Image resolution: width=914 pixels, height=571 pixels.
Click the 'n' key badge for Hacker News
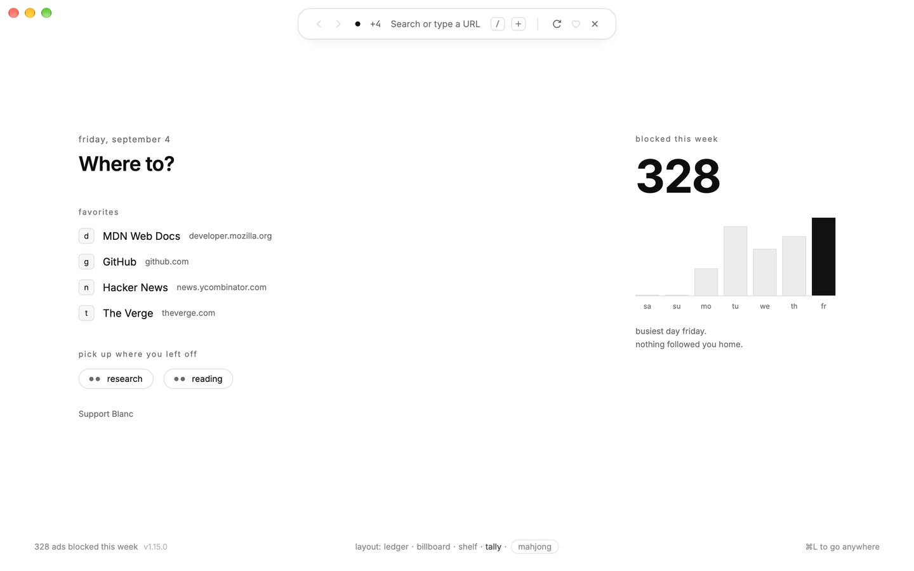86,287
